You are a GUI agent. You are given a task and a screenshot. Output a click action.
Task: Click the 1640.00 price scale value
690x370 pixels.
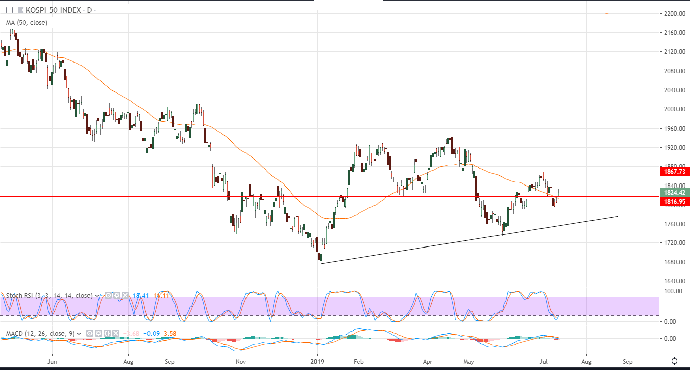click(675, 281)
